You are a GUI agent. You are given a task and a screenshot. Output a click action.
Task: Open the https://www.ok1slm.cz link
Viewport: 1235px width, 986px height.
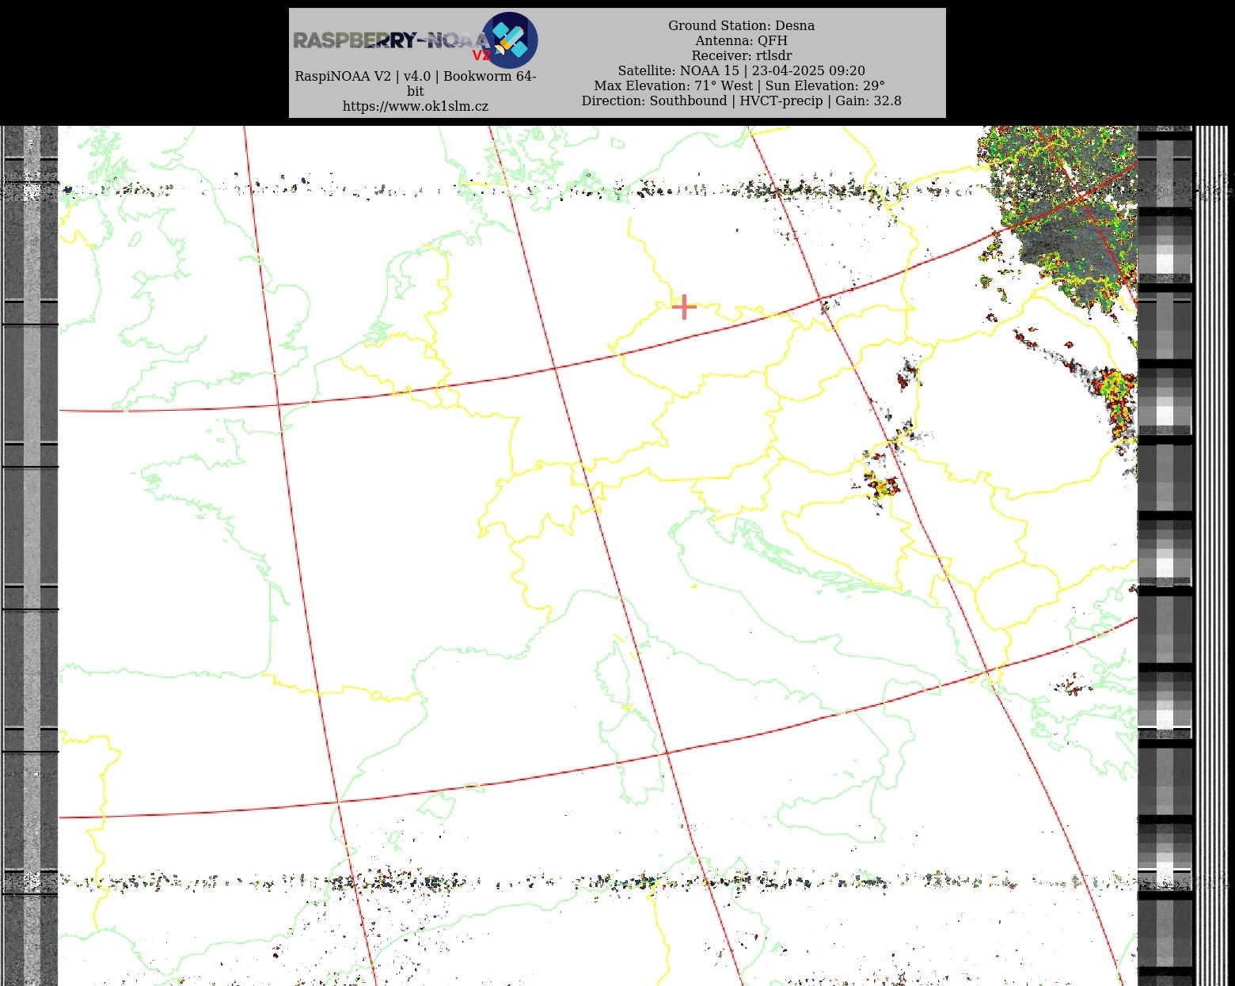pyautogui.click(x=416, y=106)
